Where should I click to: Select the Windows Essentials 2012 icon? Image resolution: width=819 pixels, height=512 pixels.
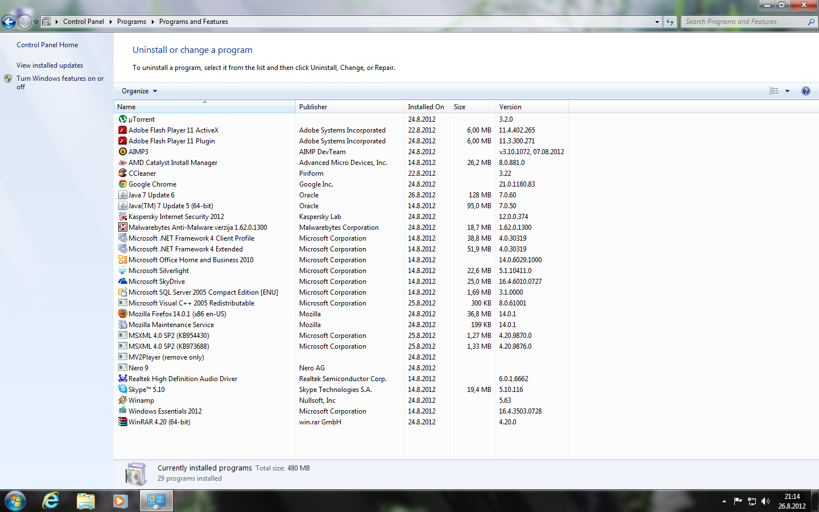coord(122,411)
